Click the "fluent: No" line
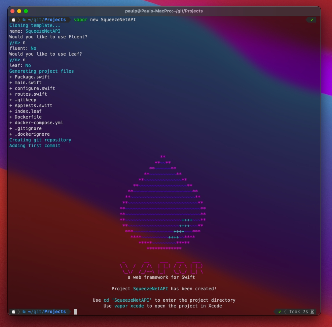 coord(23,48)
